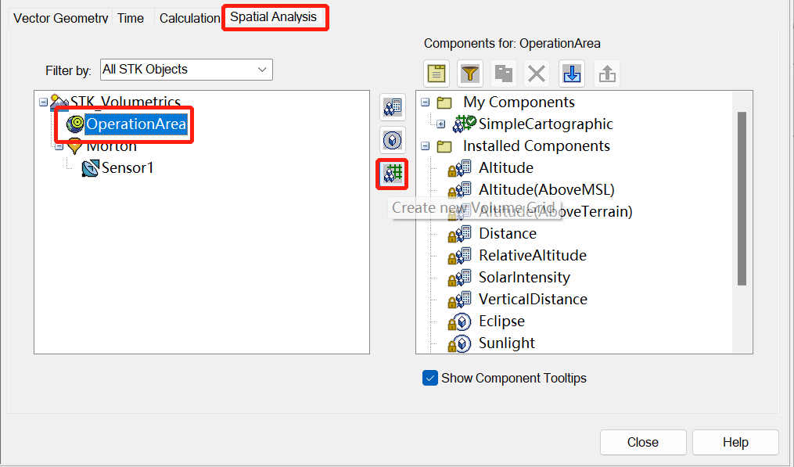Collapse the STK_Volumetrics tree node

point(43,102)
